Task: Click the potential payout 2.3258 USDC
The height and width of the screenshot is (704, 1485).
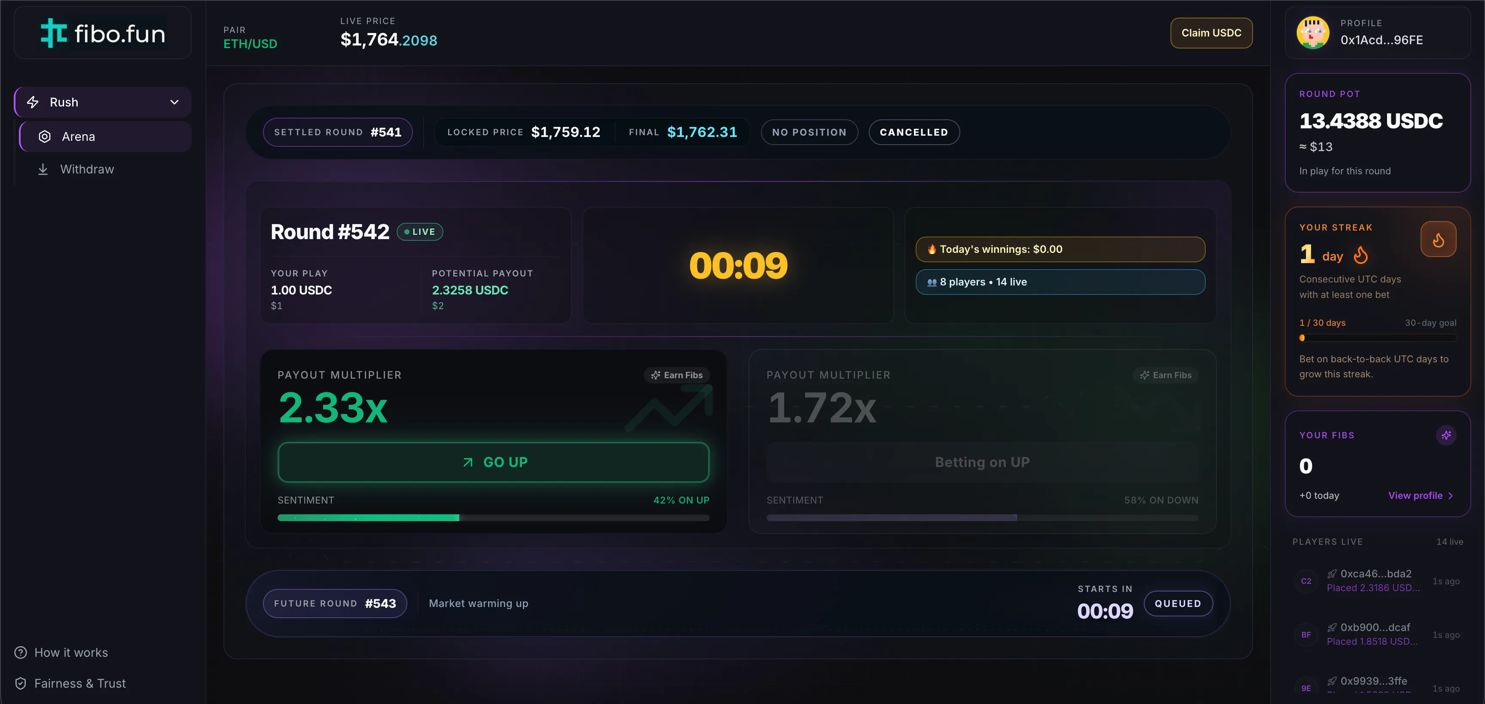Action: click(470, 290)
